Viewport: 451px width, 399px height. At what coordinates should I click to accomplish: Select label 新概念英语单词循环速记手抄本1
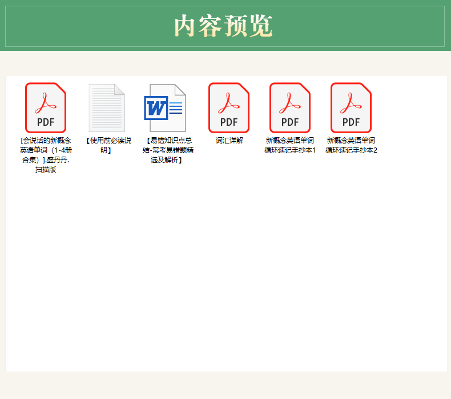pos(290,145)
